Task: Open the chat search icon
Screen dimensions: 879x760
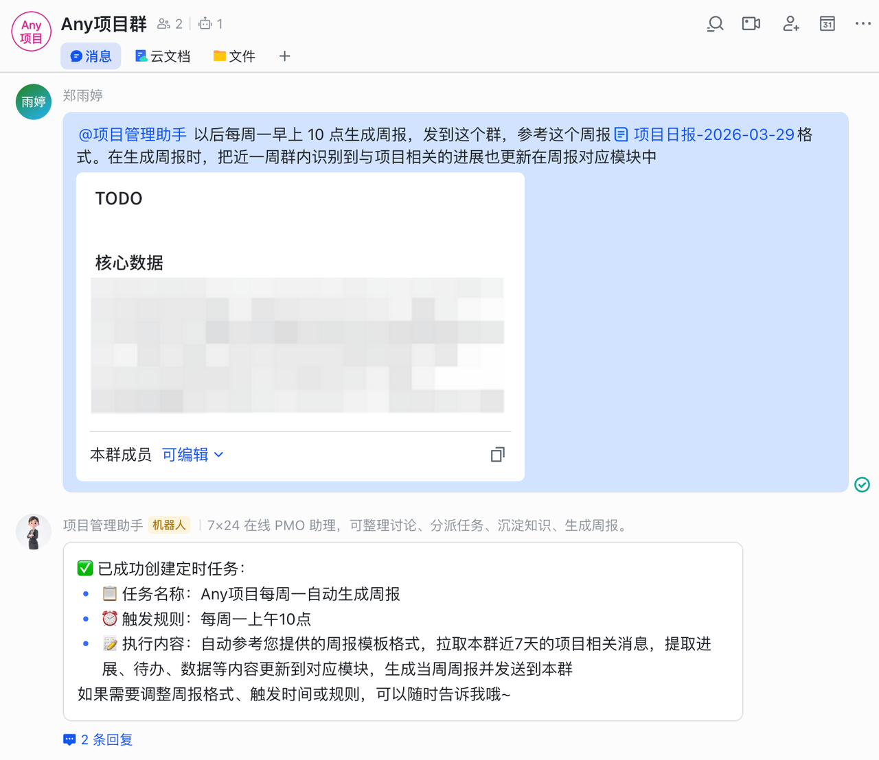Action: pyautogui.click(x=715, y=24)
